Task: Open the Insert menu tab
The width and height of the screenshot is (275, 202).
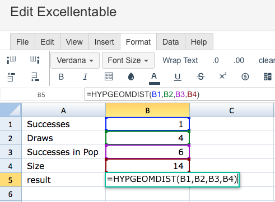Action: tap(104, 42)
